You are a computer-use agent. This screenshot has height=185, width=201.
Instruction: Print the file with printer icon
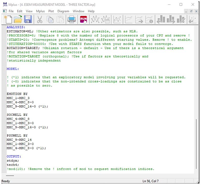point(72,19)
